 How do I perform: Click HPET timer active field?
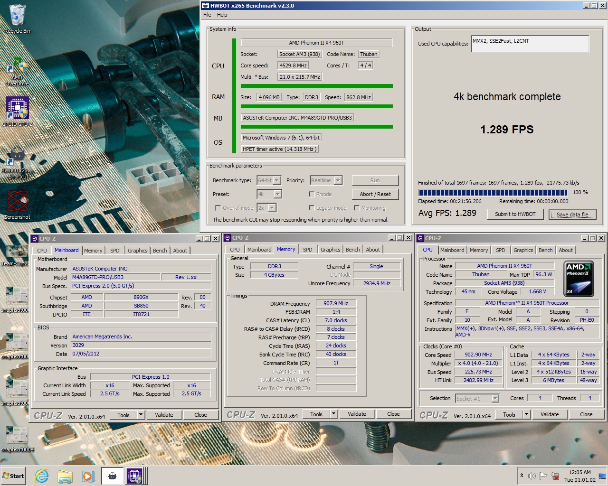pyautogui.click(x=279, y=149)
